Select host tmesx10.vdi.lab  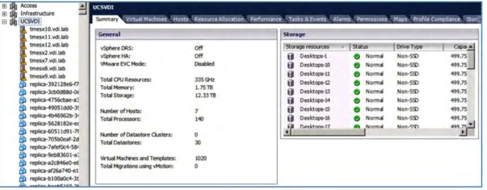[49, 30]
